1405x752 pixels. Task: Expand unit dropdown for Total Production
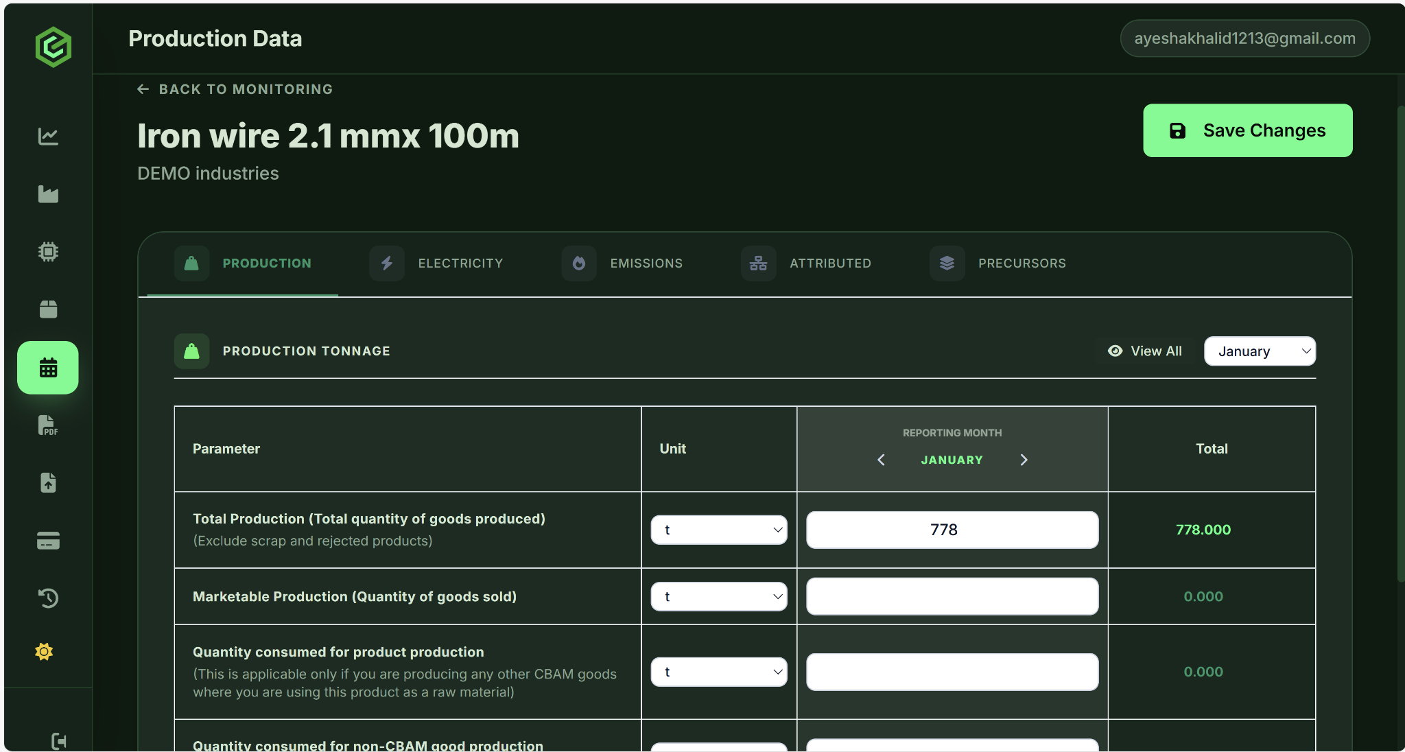(719, 530)
